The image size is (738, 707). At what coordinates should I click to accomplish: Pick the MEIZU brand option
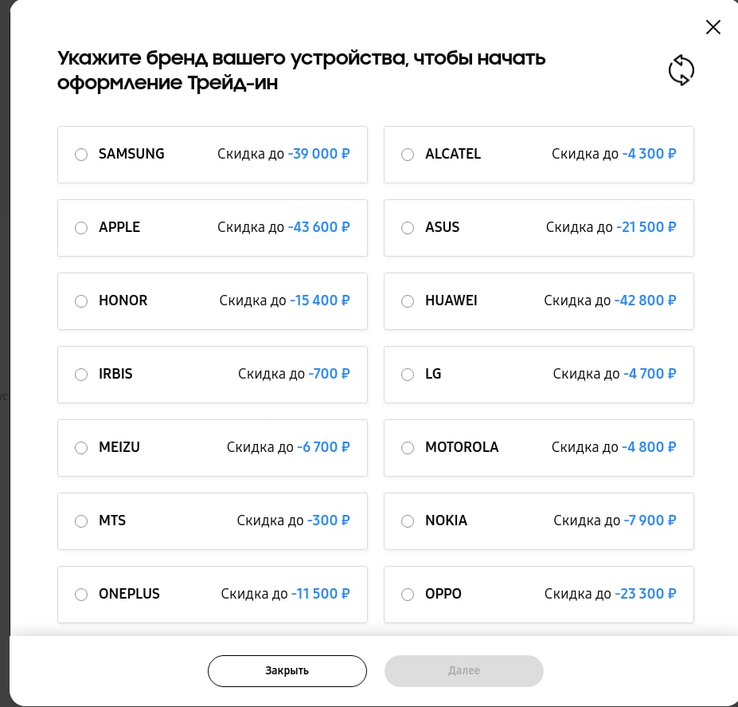tap(213, 448)
